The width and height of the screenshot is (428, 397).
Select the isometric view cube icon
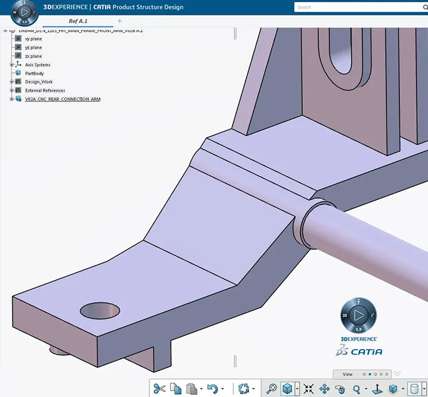[x=288, y=388]
